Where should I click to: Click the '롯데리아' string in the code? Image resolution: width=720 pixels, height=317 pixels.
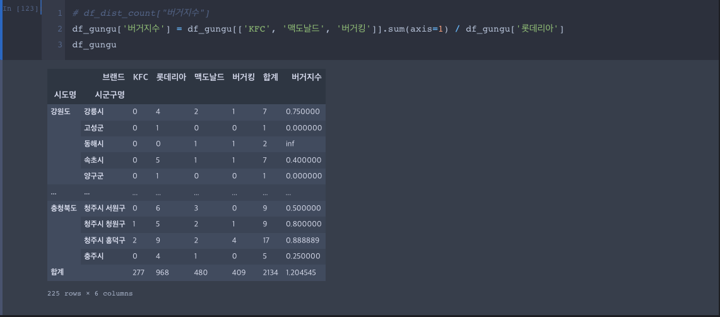538,29
